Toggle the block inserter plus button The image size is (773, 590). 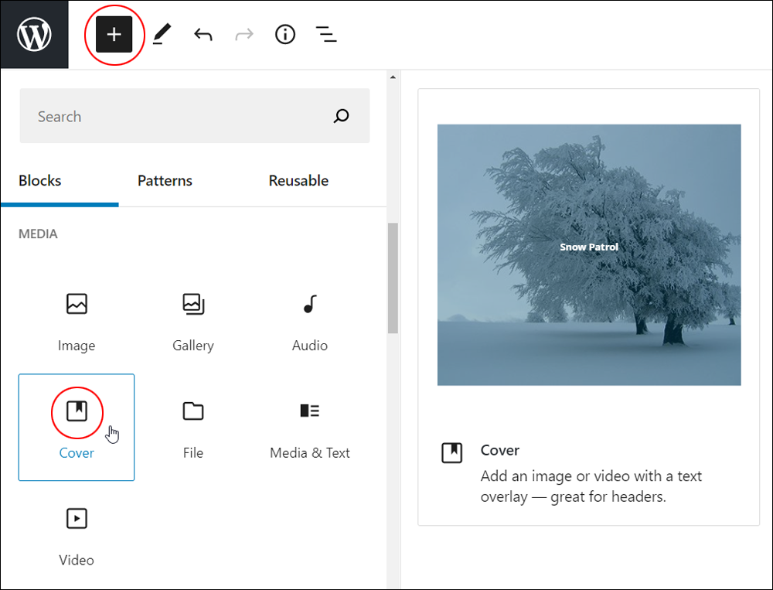[114, 35]
